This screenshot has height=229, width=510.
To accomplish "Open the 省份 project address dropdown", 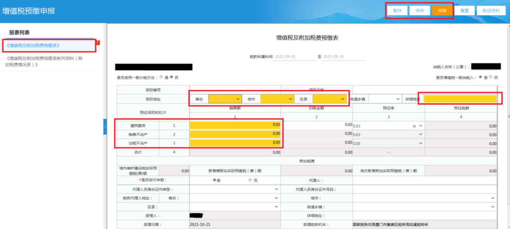I will click(225, 99).
